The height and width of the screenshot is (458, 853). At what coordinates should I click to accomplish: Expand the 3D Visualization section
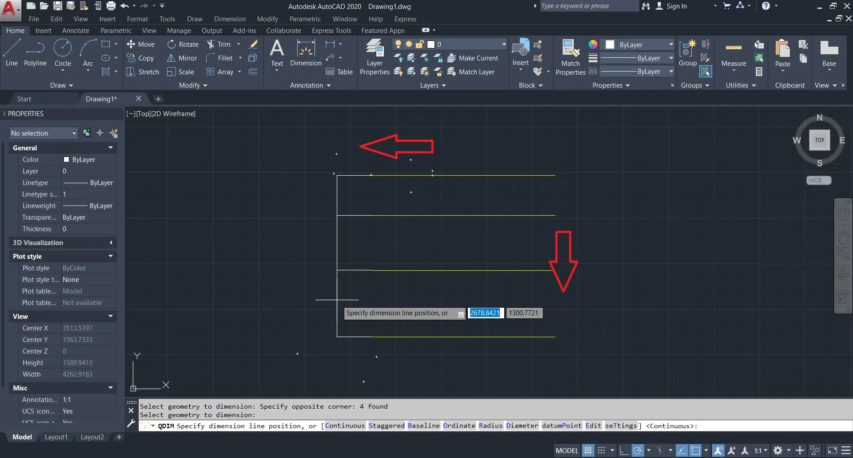(x=110, y=243)
